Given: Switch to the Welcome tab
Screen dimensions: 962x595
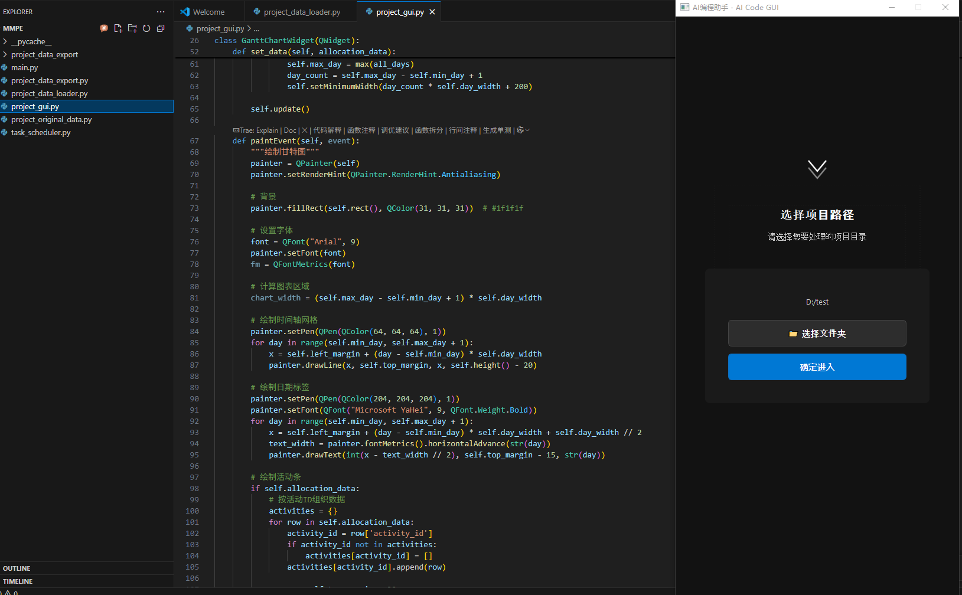Looking at the screenshot, I should (208, 12).
